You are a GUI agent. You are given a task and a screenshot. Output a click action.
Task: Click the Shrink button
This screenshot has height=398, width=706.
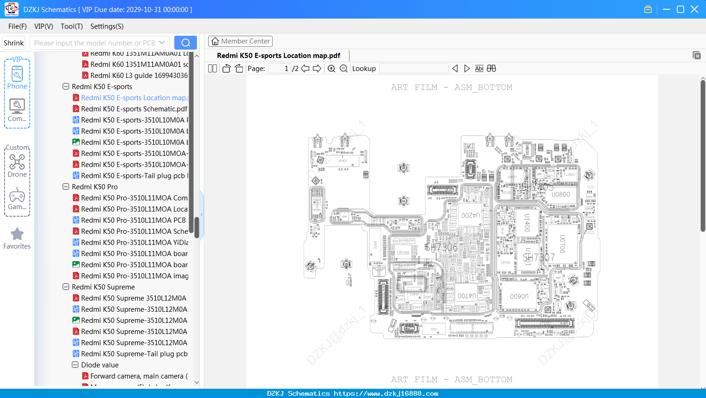click(x=13, y=43)
